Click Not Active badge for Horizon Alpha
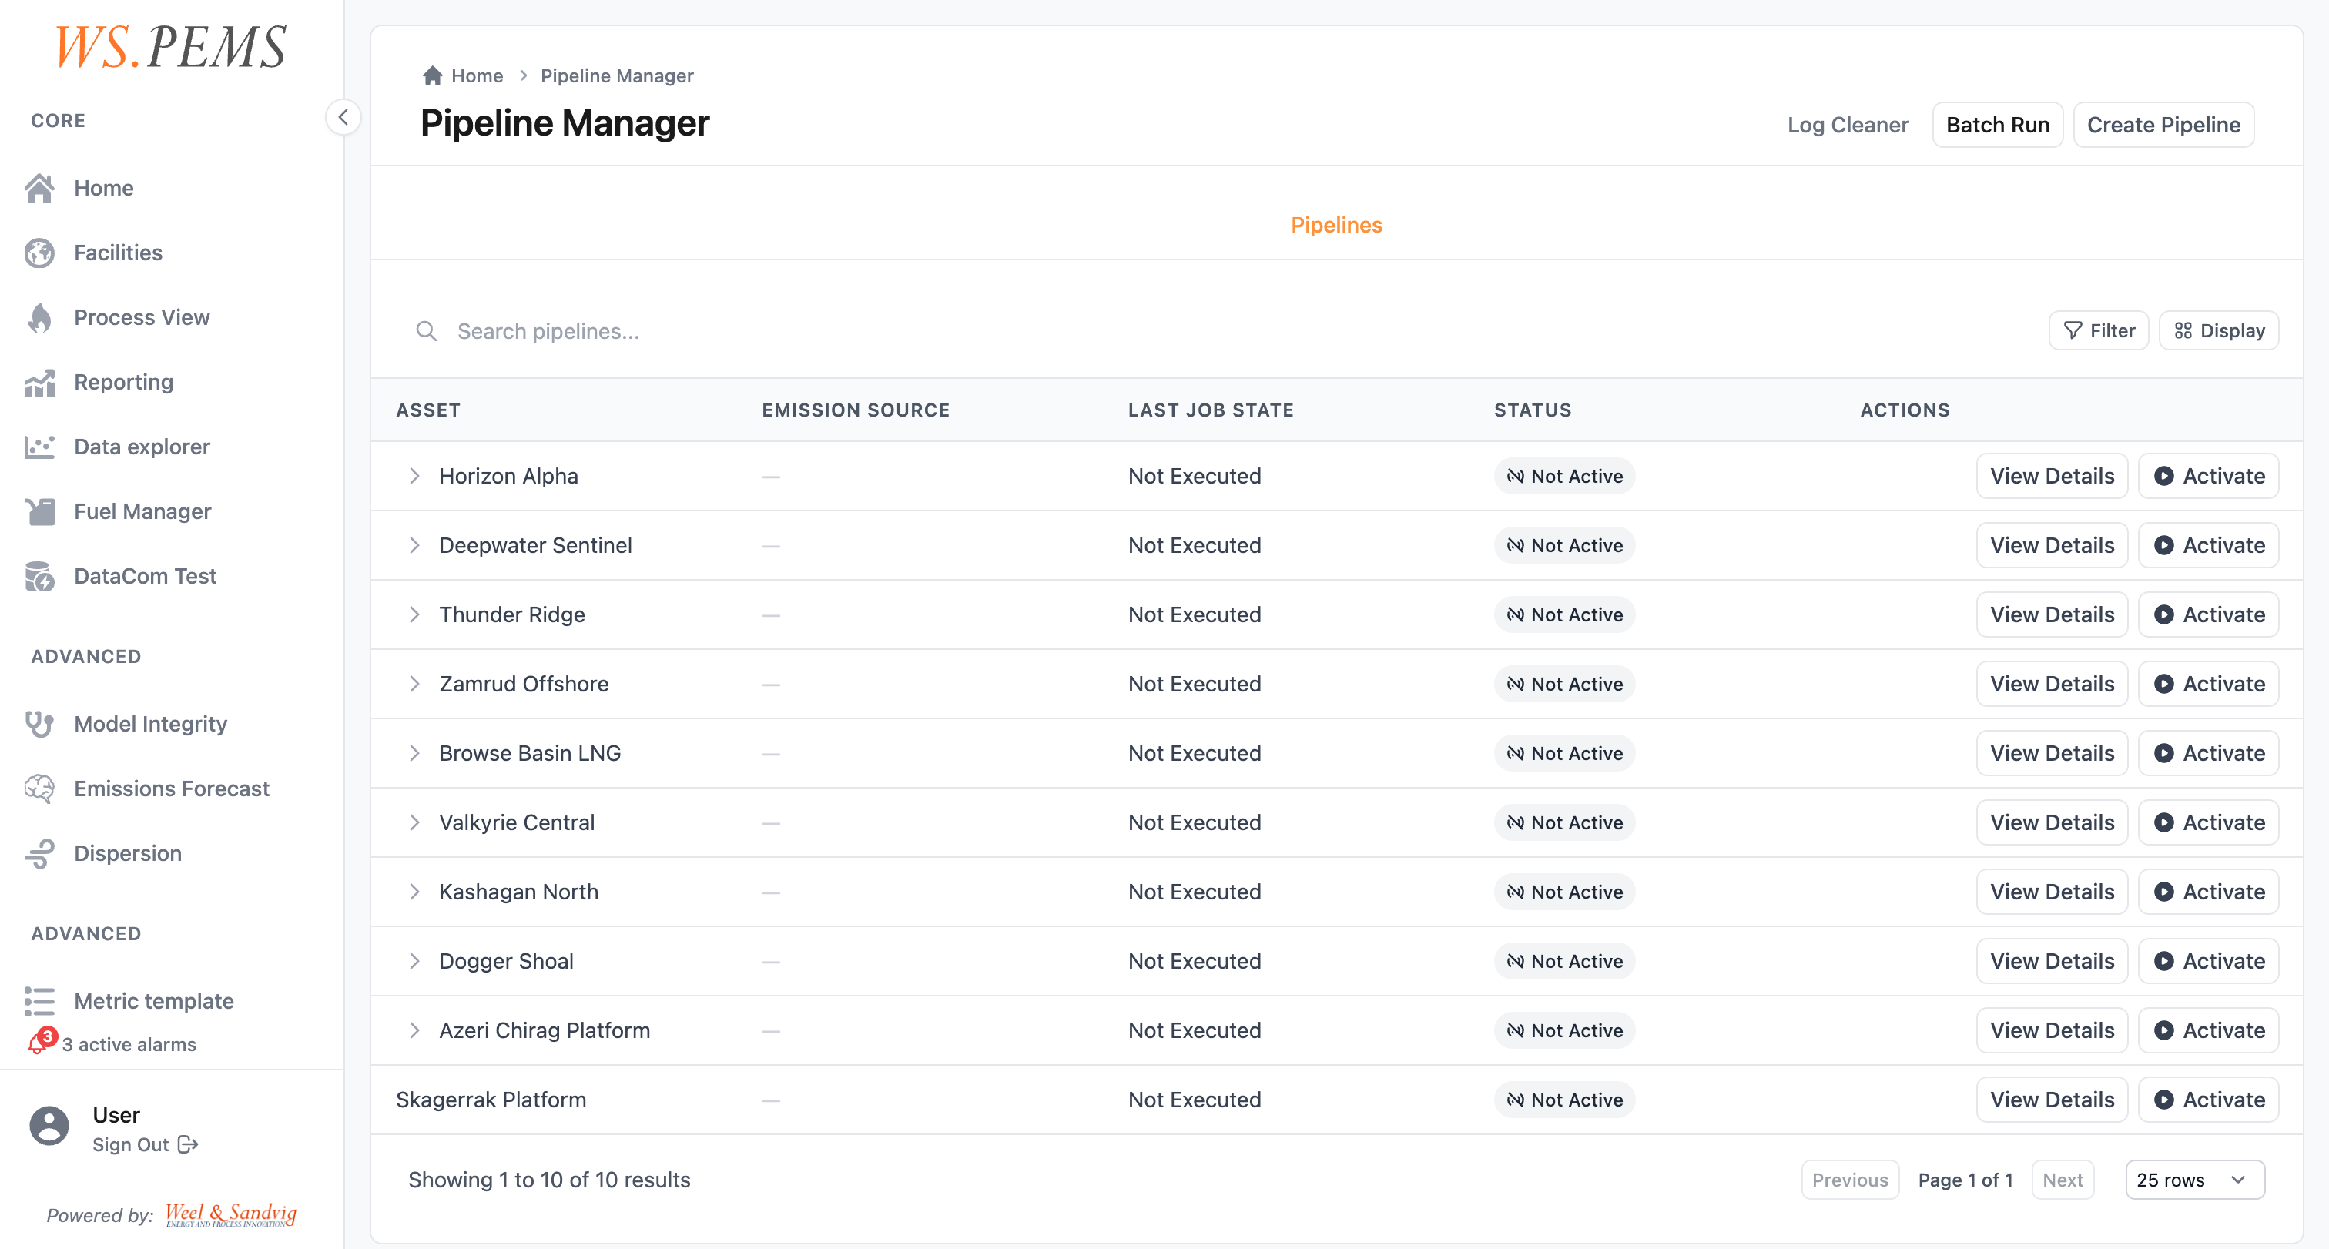2329x1249 pixels. (x=1564, y=477)
